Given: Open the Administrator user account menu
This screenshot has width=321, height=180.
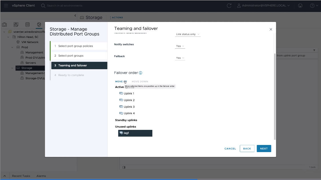Looking at the screenshot, I should [x=263, y=6].
